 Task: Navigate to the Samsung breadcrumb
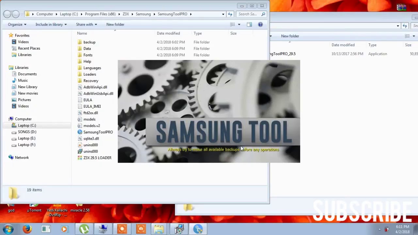(x=143, y=14)
